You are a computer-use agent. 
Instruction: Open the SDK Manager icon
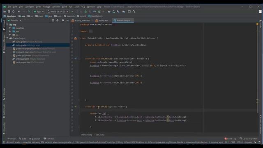118,12
